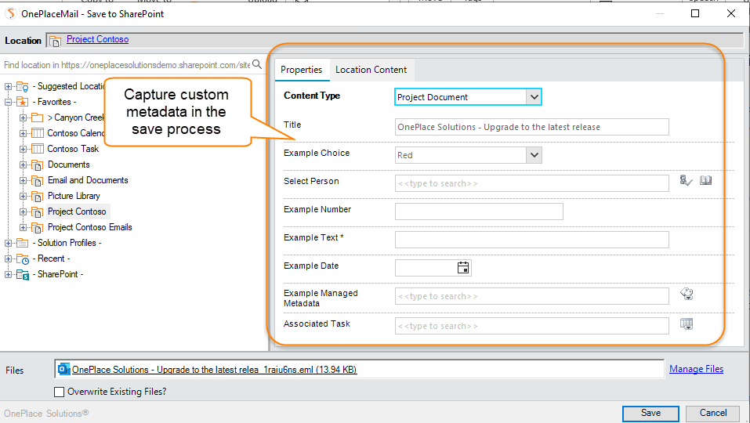This screenshot has height=423, width=750.
Task: Switch to the Properties tab
Action: pyautogui.click(x=302, y=70)
